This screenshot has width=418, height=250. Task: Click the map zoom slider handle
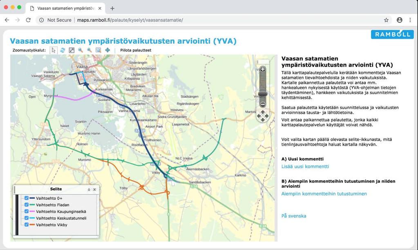[263, 94]
